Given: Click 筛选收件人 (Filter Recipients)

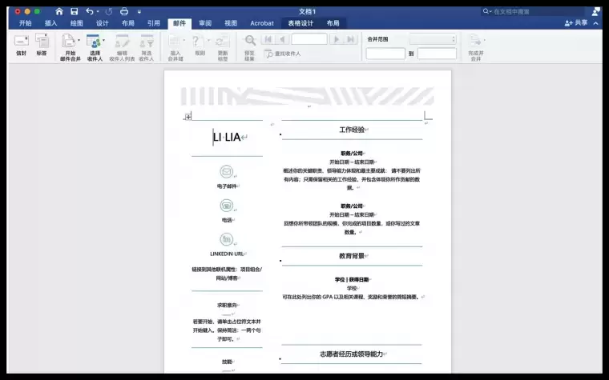Looking at the screenshot, I should (x=147, y=47).
